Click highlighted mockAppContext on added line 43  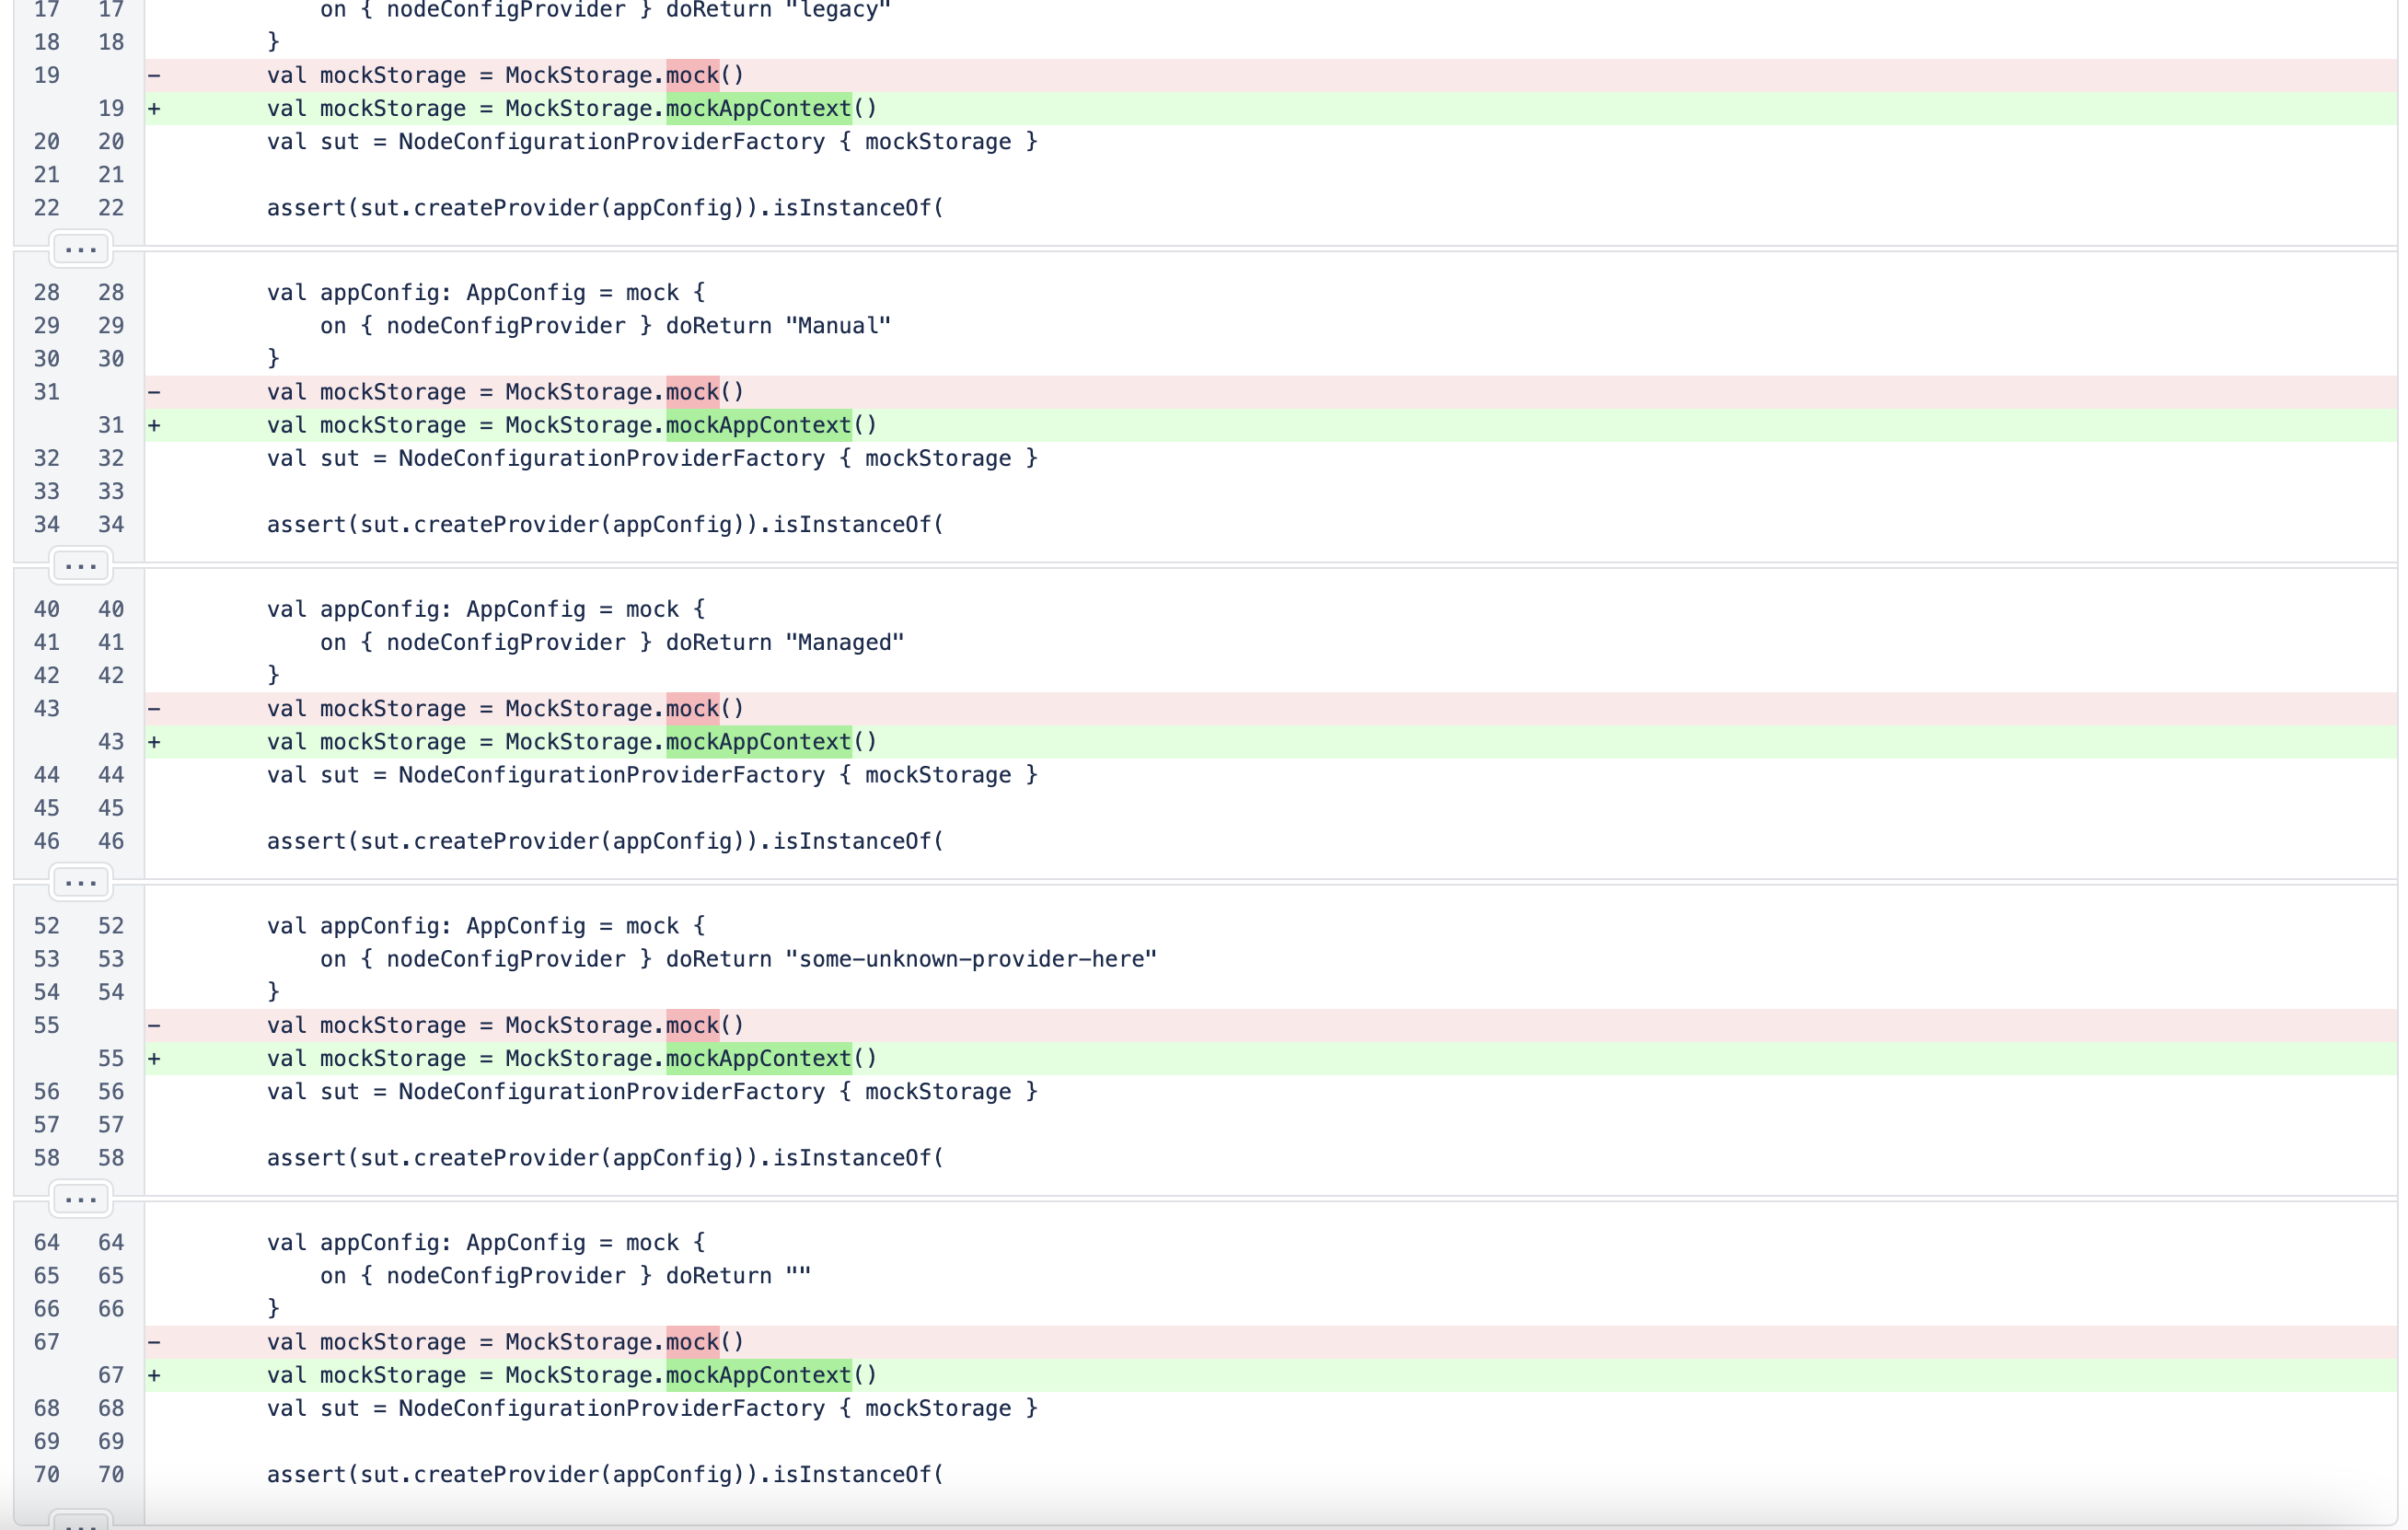758,742
